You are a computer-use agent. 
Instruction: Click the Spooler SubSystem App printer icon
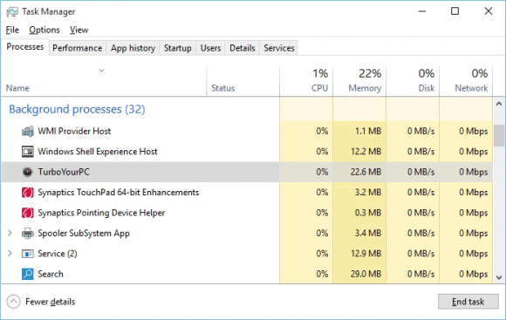coord(27,233)
